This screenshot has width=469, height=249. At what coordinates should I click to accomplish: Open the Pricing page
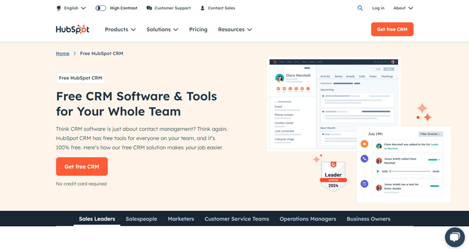pyautogui.click(x=198, y=29)
